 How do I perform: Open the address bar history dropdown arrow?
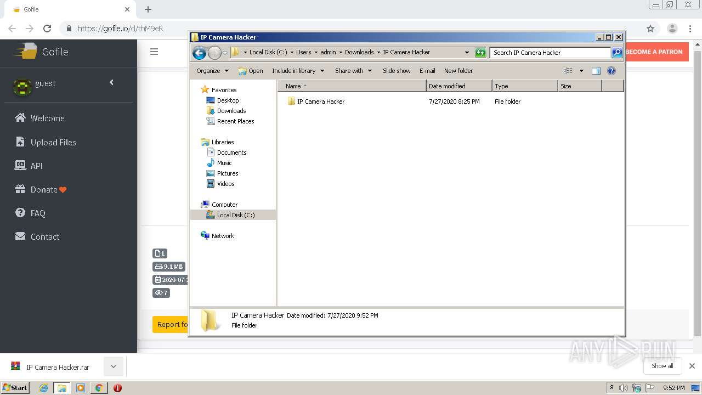(x=467, y=53)
